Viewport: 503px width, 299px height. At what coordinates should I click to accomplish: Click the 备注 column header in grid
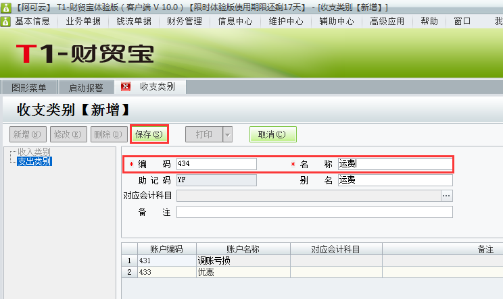[x=443, y=249]
